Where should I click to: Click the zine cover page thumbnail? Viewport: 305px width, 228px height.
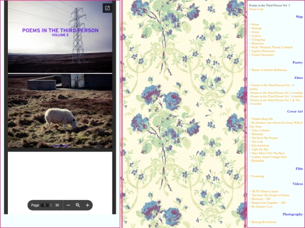click(x=60, y=75)
